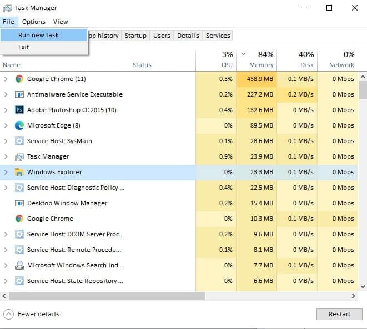Open the File menu
367x329 pixels.
click(9, 22)
